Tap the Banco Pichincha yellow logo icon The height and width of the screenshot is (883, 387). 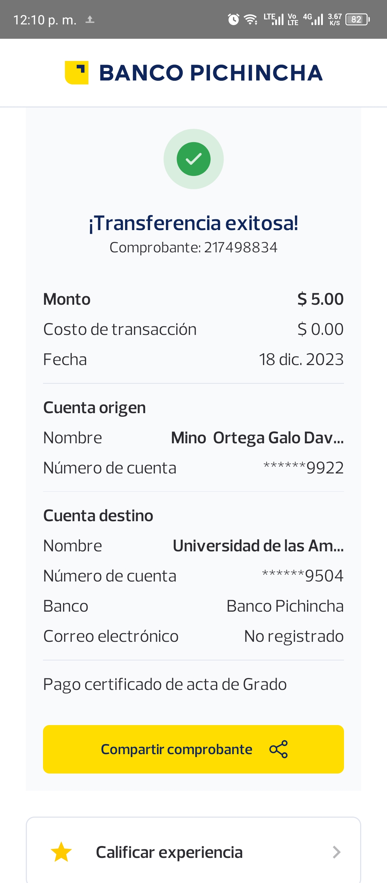click(76, 73)
